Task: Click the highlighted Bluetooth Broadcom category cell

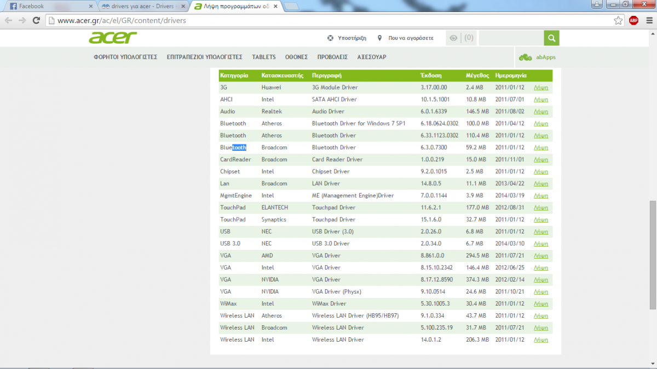Action: (233, 148)
